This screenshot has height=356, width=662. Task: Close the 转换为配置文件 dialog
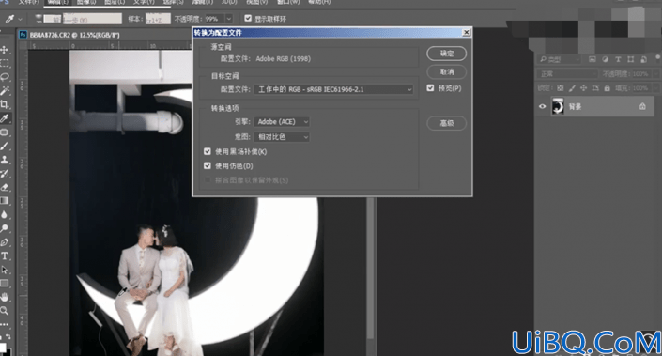(466, 33)
